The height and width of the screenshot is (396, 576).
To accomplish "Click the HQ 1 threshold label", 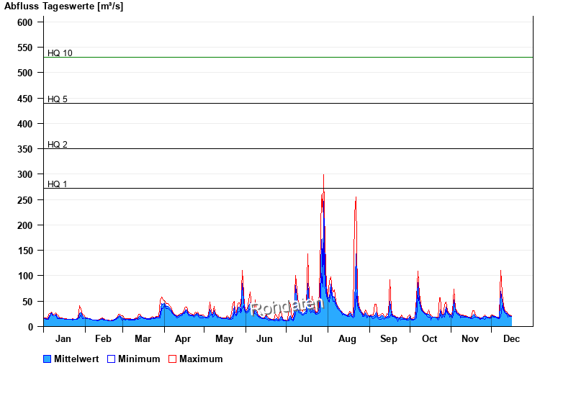I will [58, 184].
